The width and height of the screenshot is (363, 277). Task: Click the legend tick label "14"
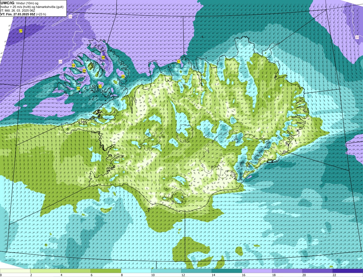[213, 275]
